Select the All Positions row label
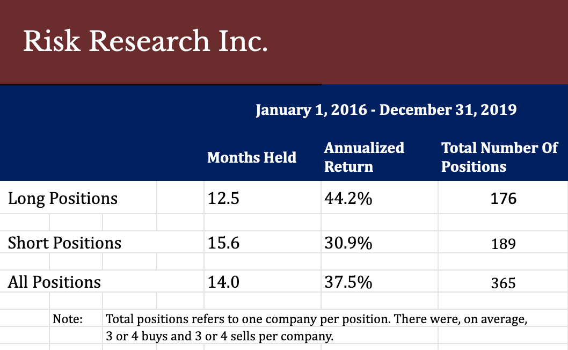The image size is (568, 350). pyautogui.click(x=54, y=282)
